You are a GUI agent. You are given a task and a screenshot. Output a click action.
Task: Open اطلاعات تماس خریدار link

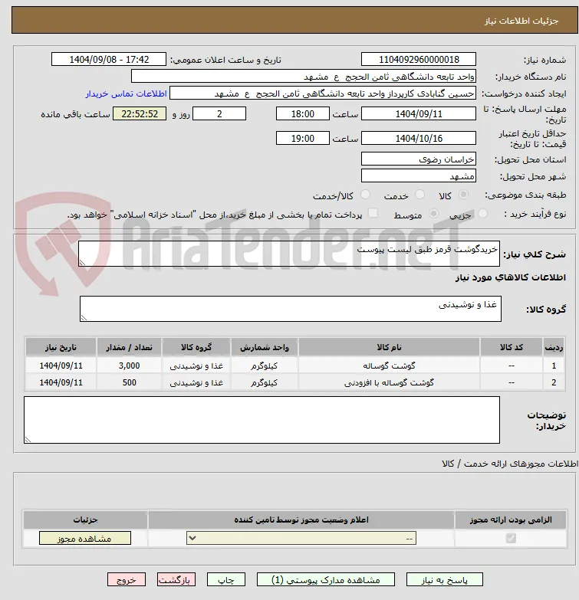[126, 93]
